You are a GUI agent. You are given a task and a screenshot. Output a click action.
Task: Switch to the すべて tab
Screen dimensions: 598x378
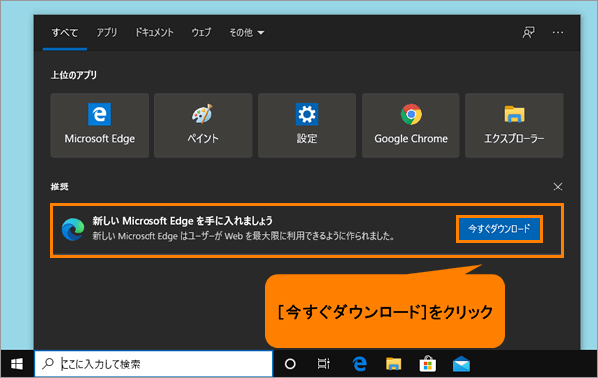65,33
